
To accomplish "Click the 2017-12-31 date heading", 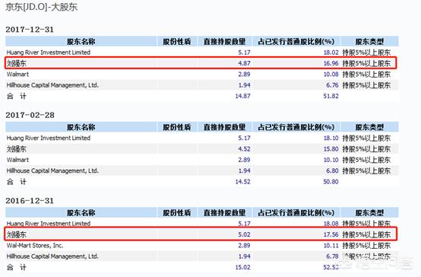I will pos(30,30).
